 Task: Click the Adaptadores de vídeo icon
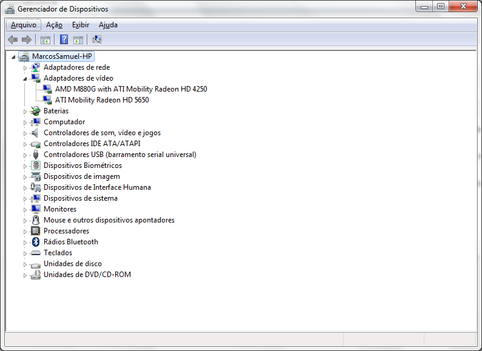(36, 78)
